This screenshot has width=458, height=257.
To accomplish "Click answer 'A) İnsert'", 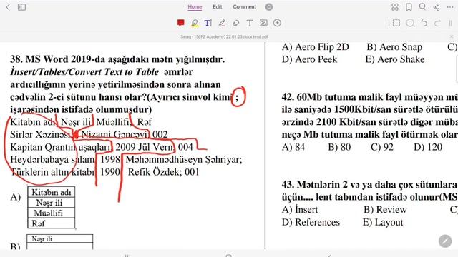I will (x=300, y=210).
